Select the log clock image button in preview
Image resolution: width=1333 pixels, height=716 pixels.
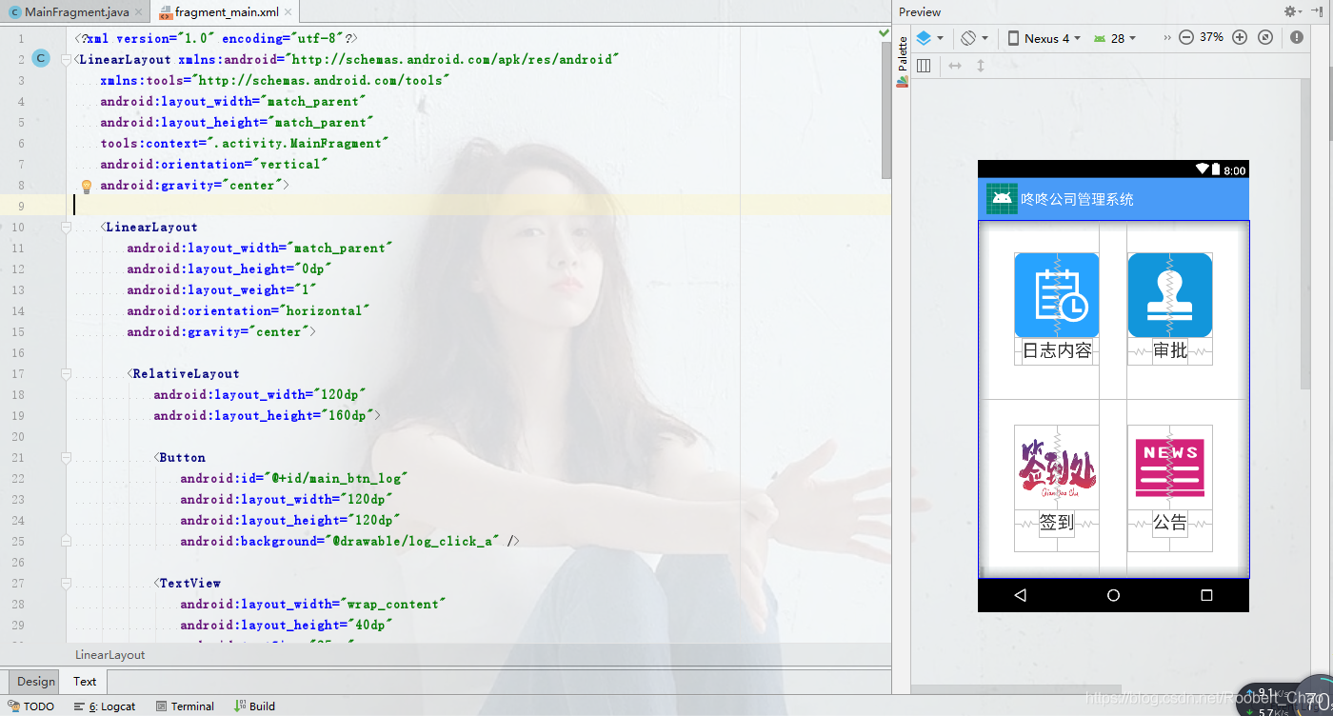(x=1057, y=295)
